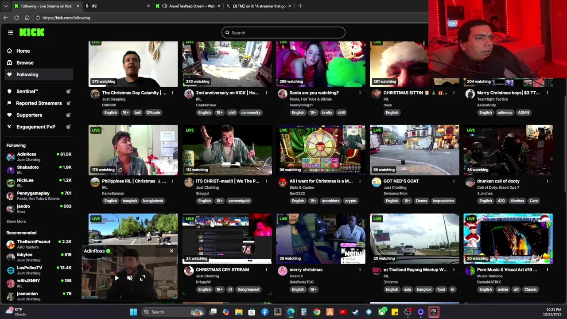The width and height of the screenshot is (567, 319).
Task: Close the AdinRoss mini player
Action: point(171,251)
